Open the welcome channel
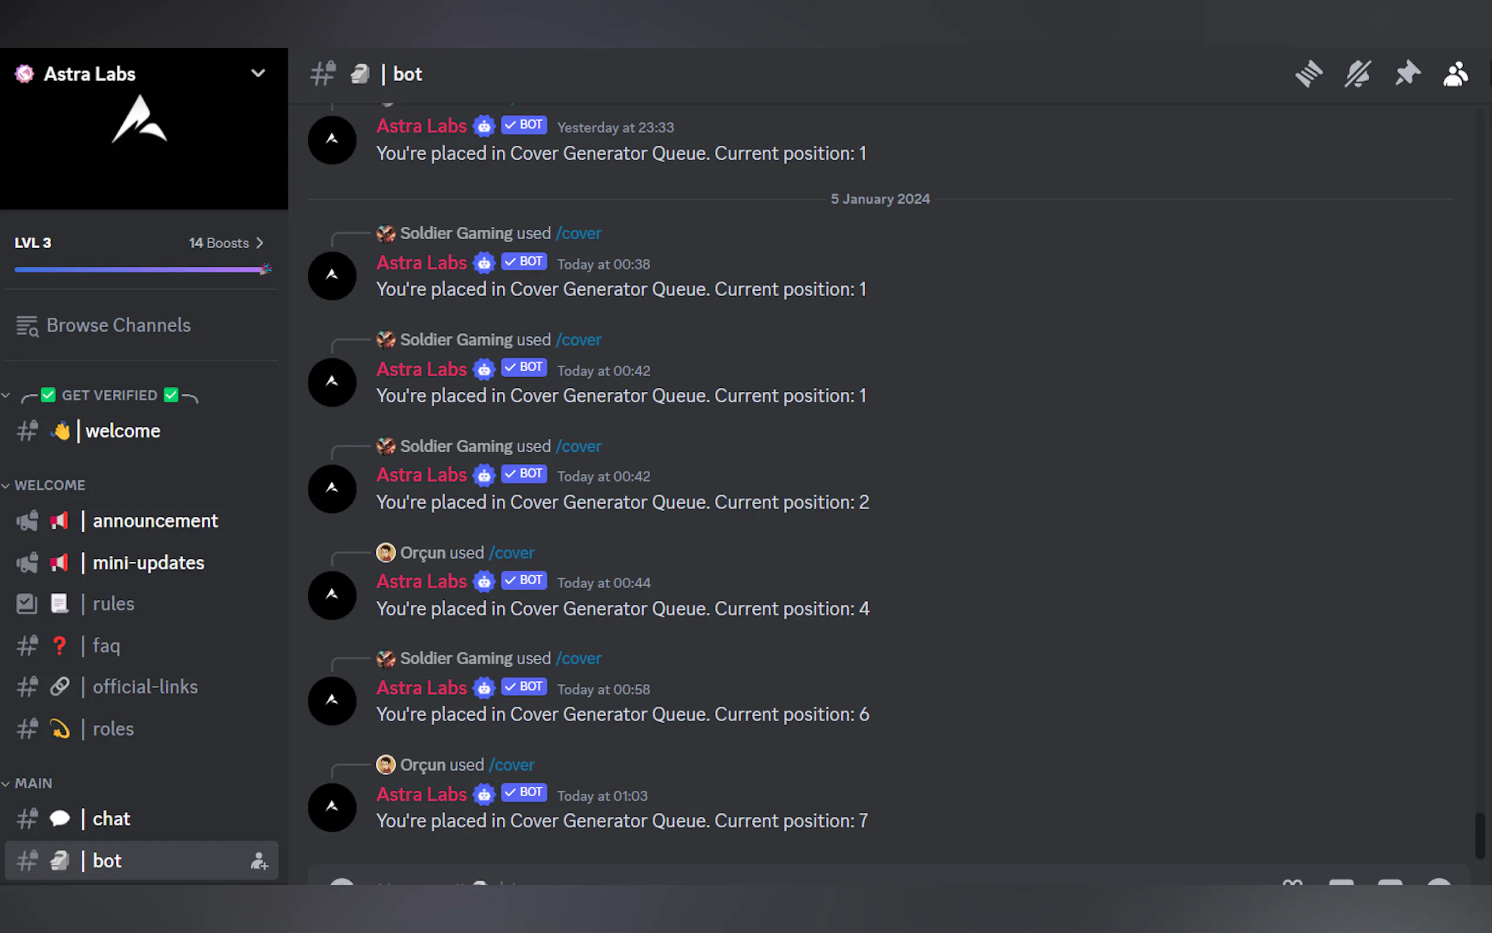Viewport: 1492px width, 933px height. coord(141,431)
